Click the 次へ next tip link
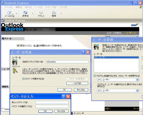 click(x=136, y=109)
